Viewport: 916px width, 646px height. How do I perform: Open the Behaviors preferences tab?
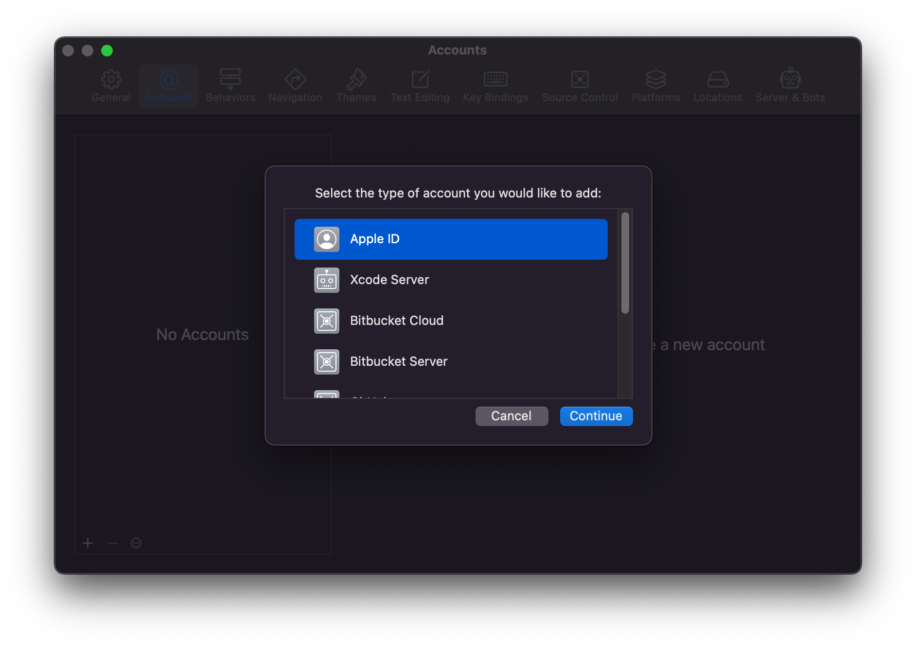[230, 86]
